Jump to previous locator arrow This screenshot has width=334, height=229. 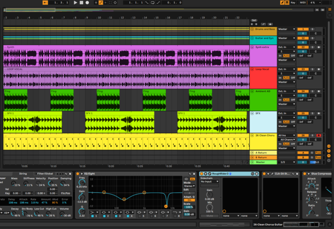tap(252, 24)
